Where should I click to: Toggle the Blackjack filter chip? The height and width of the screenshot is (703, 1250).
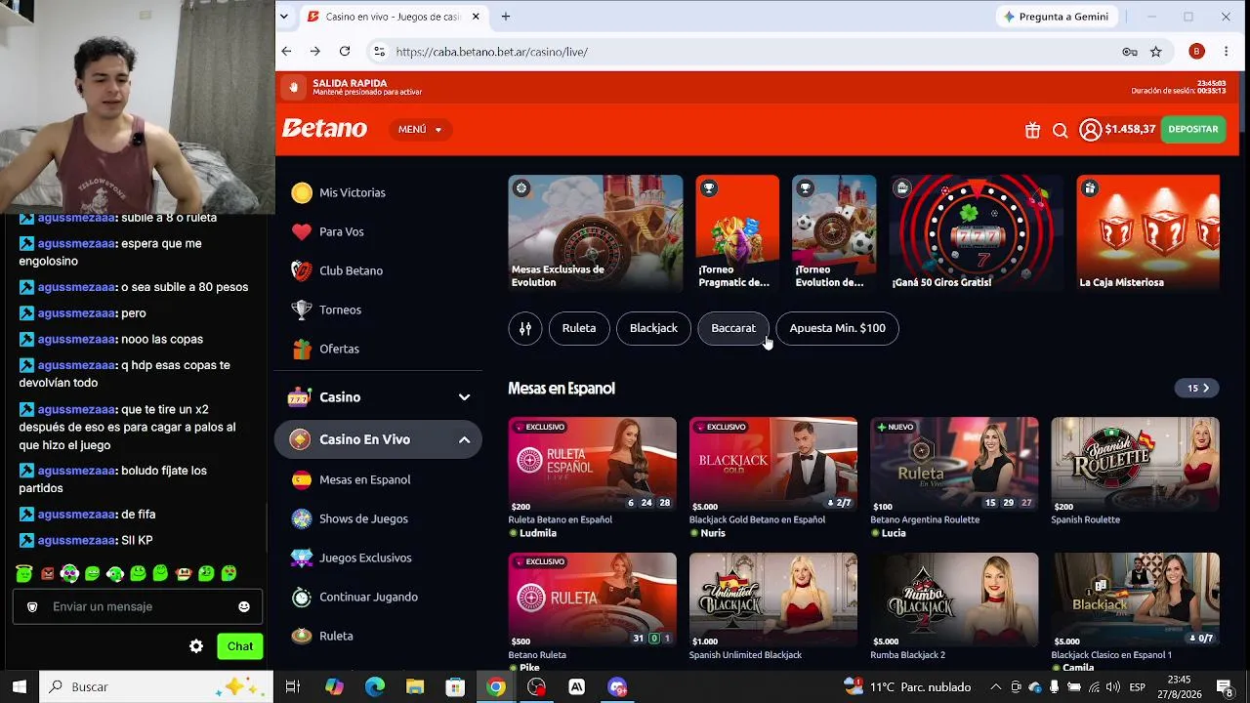point(653,328)
